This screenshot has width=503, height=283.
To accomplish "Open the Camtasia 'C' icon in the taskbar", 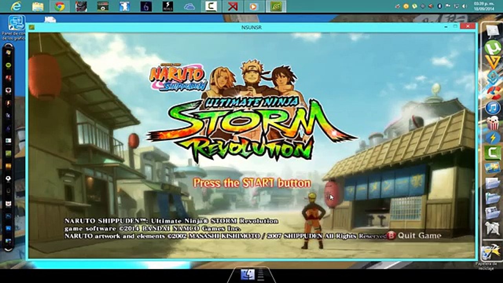I will [211, 6].
